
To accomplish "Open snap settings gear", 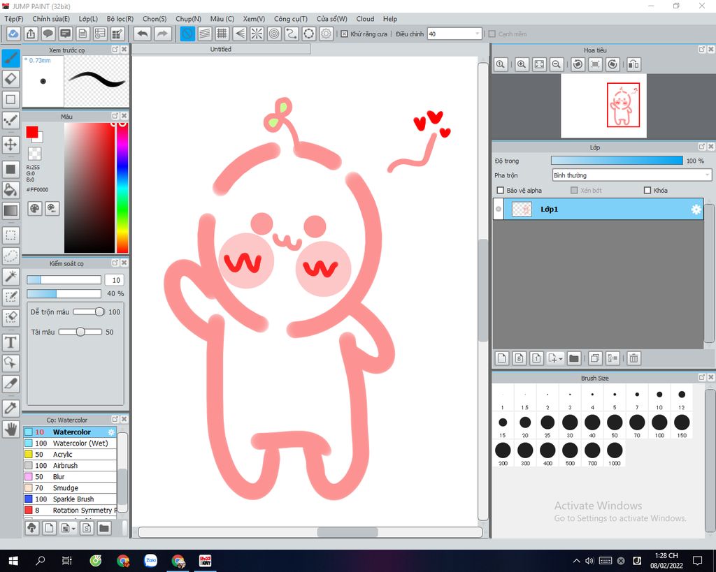I will tap(326, 34).
